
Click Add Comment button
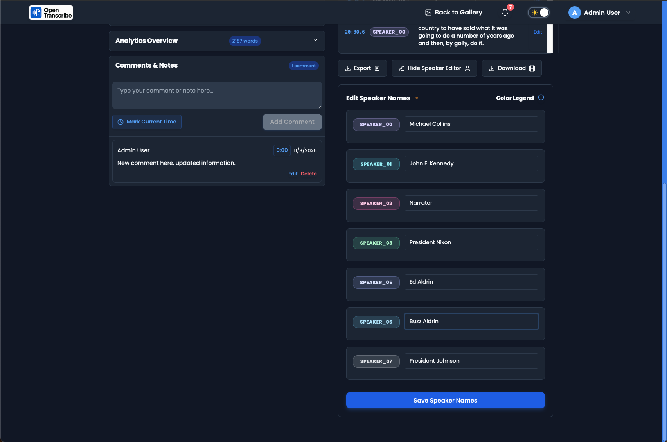[292, 122]
